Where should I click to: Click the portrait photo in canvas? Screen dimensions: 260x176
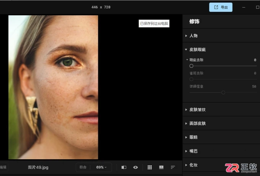point(53,87)
